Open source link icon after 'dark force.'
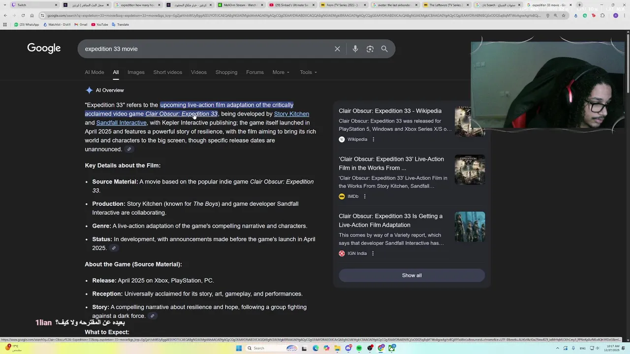 pos(153,316)
